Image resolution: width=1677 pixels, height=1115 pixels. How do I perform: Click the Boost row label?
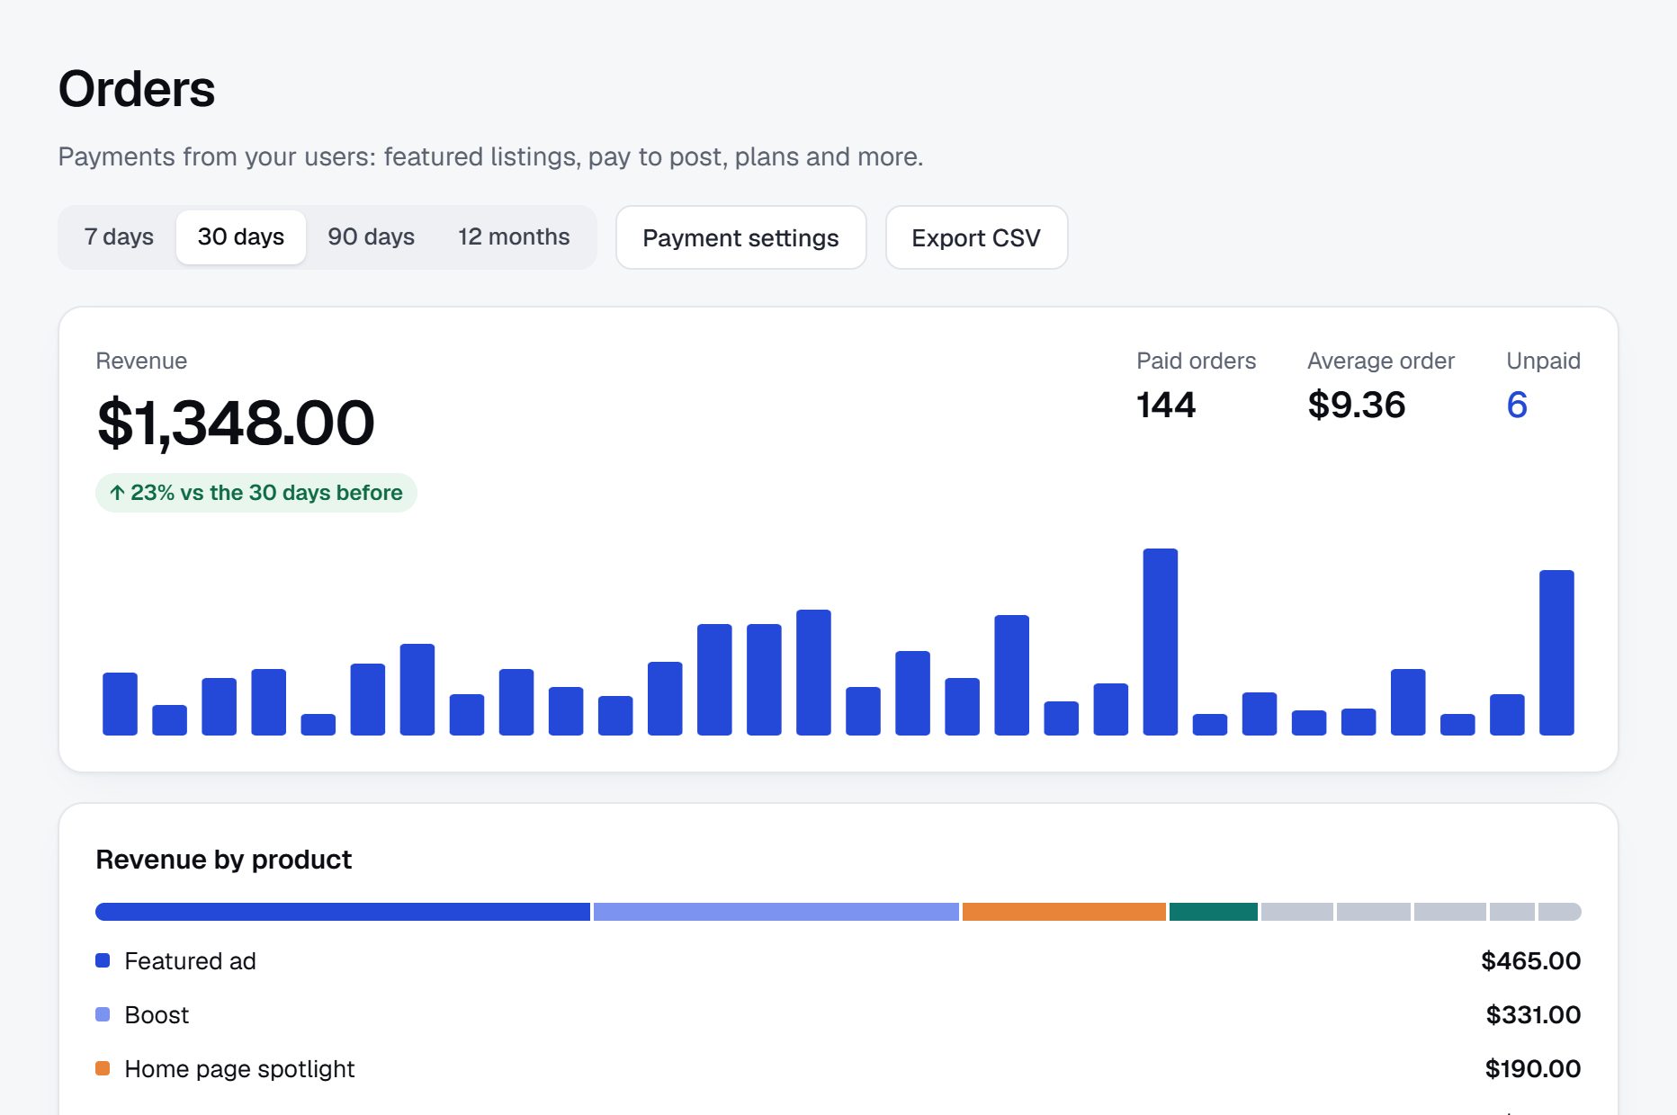157,1015
